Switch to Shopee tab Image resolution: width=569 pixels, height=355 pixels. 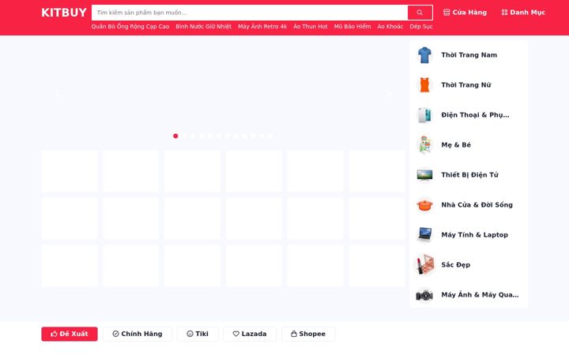308,334
